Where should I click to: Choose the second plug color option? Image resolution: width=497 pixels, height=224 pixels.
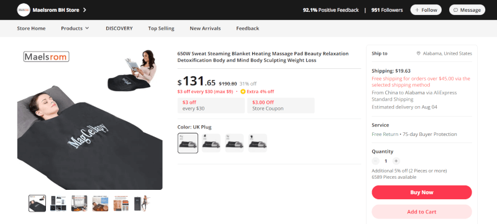pyautogui.click(x=211, y=143)
